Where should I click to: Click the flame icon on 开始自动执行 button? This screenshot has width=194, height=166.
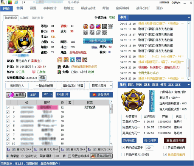coord(93,156)
